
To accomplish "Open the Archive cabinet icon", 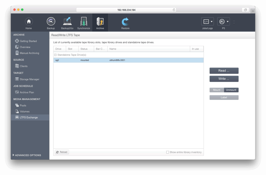I will (x=100, y=22).
